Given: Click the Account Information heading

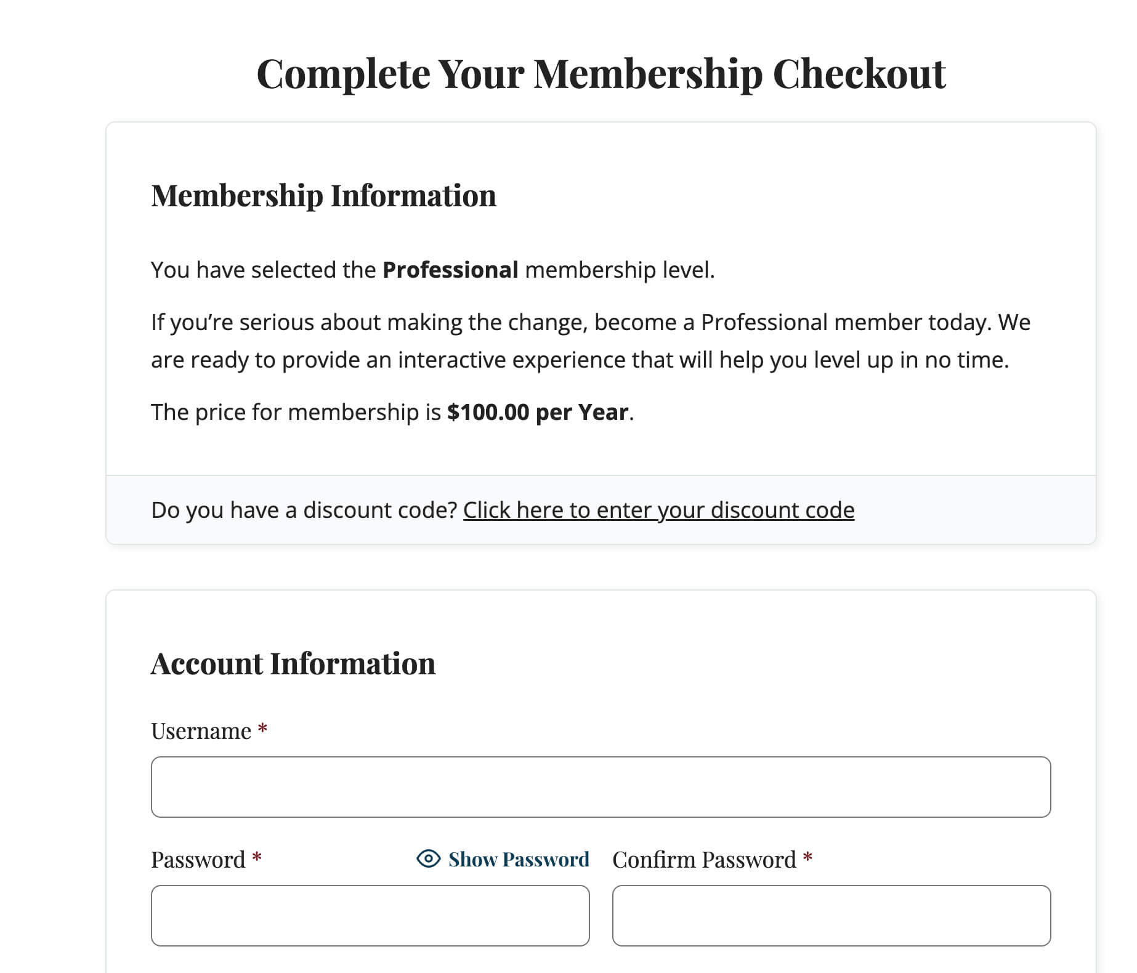Looking at the screenshot, I should coord(294,663).
